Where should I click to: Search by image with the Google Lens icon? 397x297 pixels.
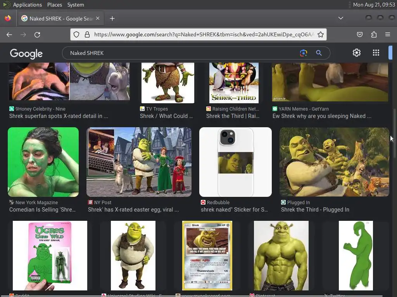(x=303, y=53)
